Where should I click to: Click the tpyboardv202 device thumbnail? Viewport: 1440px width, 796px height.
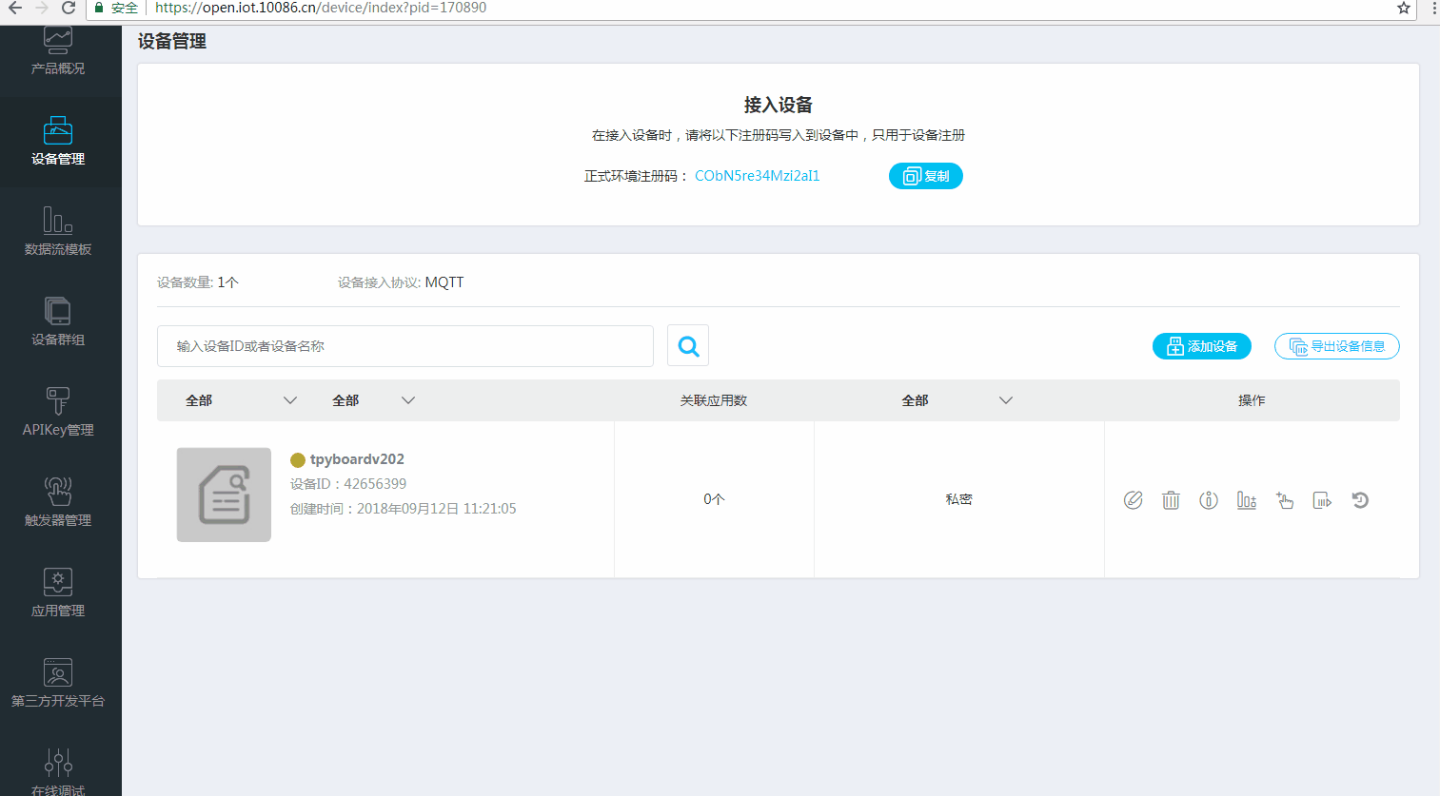(224, 495)
